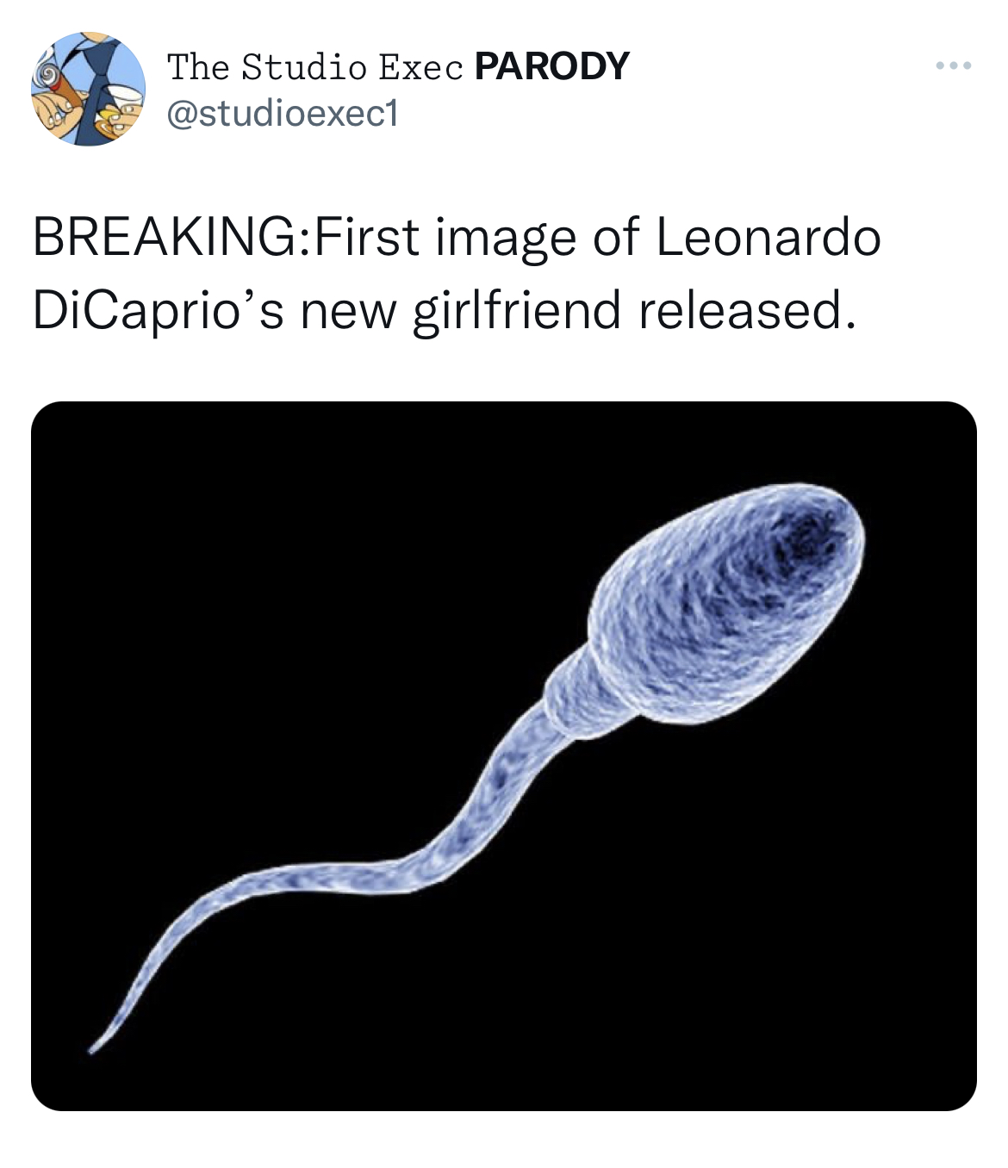The image size is (1008, 1168).
Task: Visit The Studio Exec display name
Action: click(314, 66)
